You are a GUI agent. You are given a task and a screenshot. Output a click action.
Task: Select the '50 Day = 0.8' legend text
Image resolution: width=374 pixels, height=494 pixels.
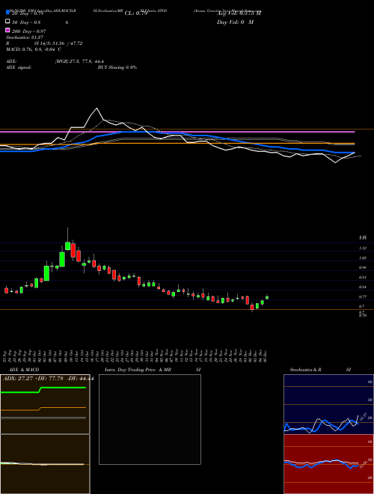tap(26, 22)
